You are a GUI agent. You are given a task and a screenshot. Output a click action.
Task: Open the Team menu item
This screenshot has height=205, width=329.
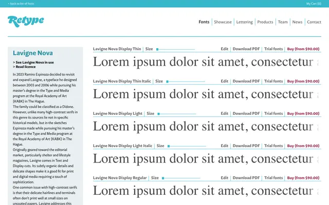(x=283, y=22)
